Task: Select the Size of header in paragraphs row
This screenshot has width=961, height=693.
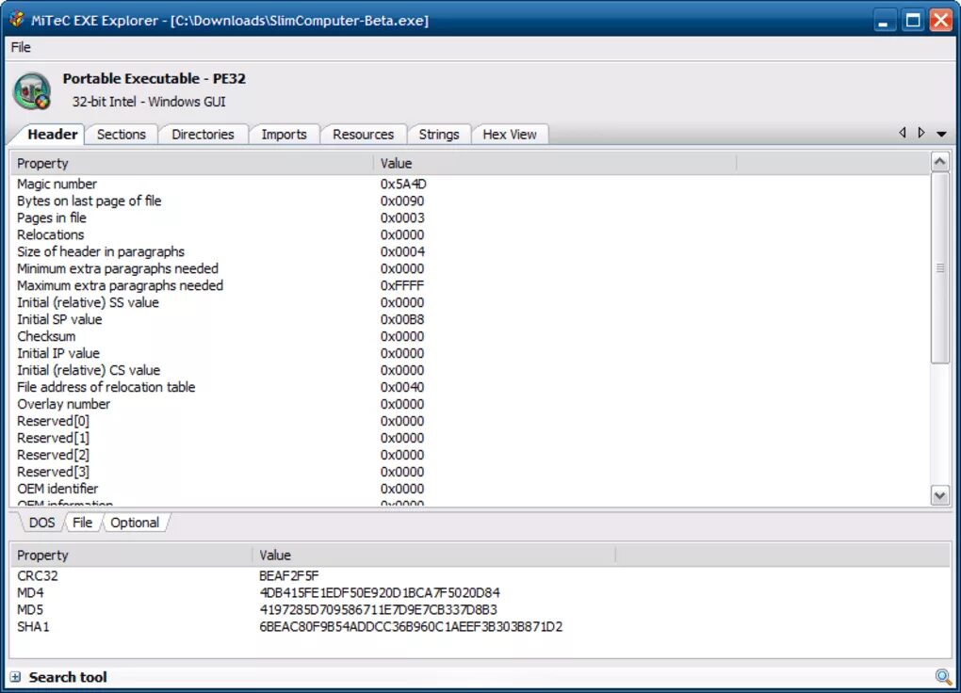Action: tap(470, 251)
